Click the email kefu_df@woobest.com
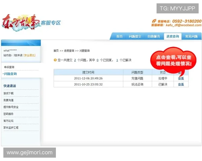This screenshot has width=202, height=161. (183, 25)
